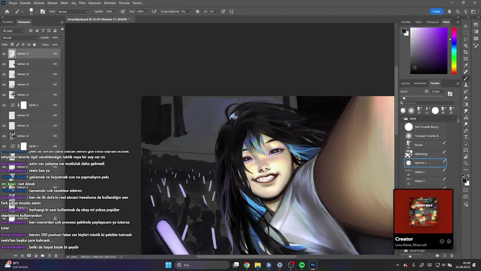Toggle symmetry paint butterfly icon
Viewport: 481px width, 271px height.
pos(231,12)
